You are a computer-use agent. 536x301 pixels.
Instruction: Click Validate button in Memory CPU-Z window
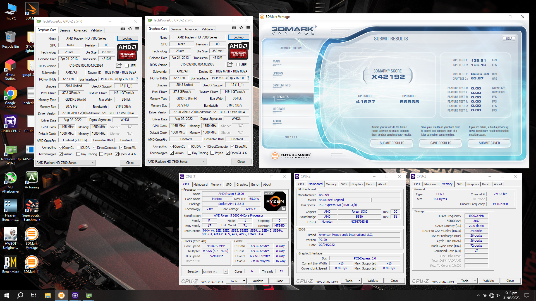(489, 281)
